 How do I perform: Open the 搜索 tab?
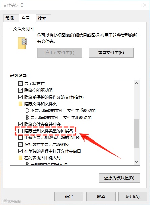pyautogui.click(x=42, y=18)
